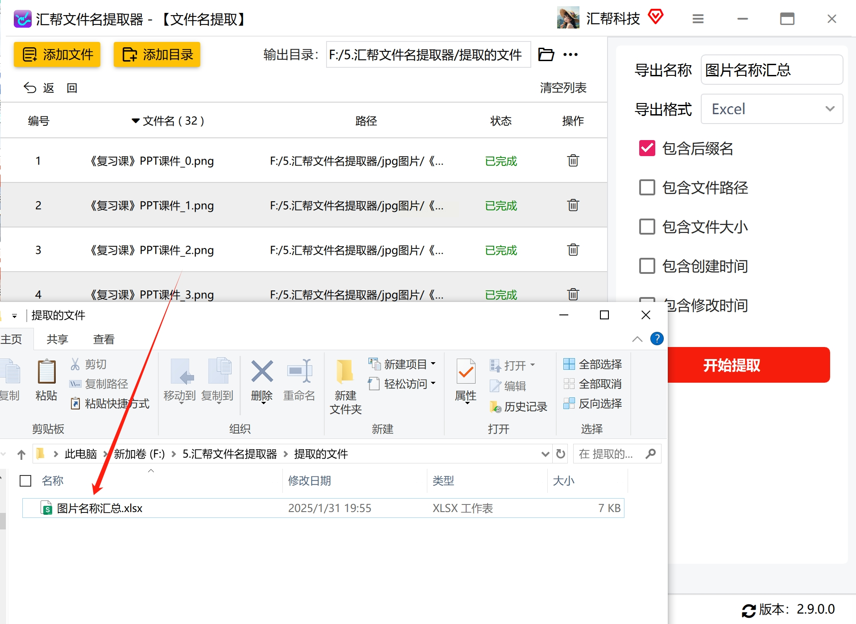Screen dimensions: 856x624
Task: Enable the 包含文件路径 checkbox
Action: [647, 188]
